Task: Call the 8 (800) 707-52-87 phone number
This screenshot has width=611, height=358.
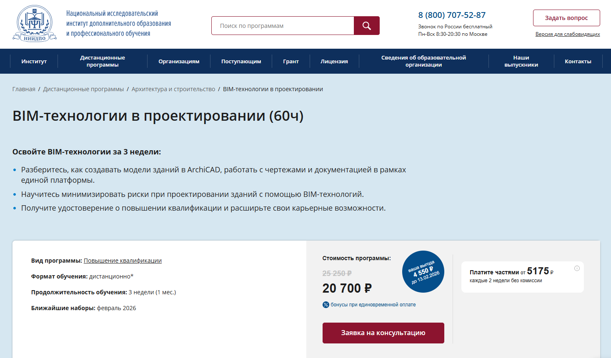Action: pos(452,15)
